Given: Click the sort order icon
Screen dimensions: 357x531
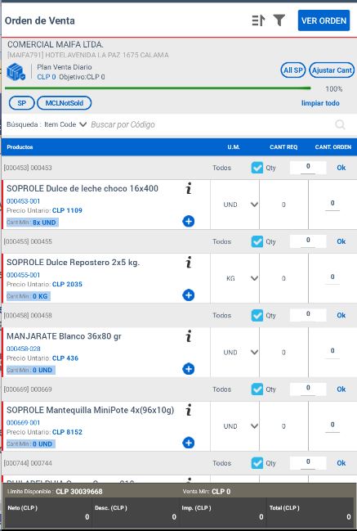Looking at the screenshot, I should 258,20.
